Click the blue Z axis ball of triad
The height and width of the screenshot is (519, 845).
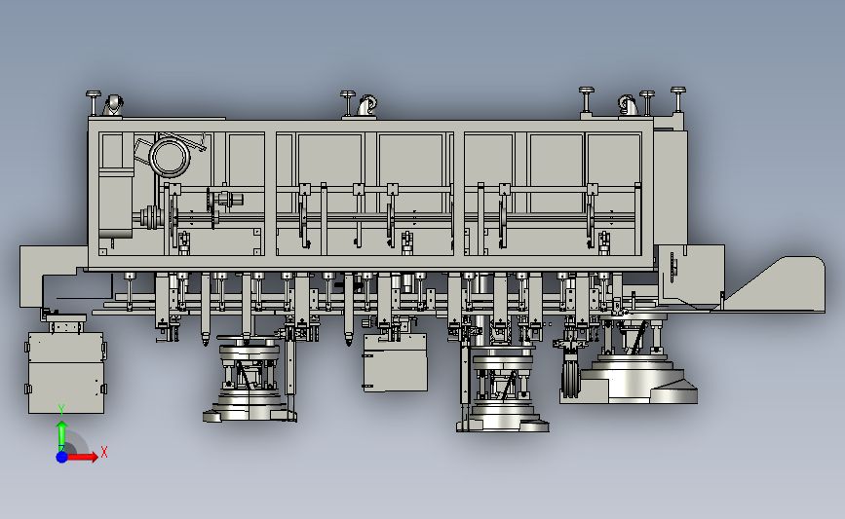(62, 457)
